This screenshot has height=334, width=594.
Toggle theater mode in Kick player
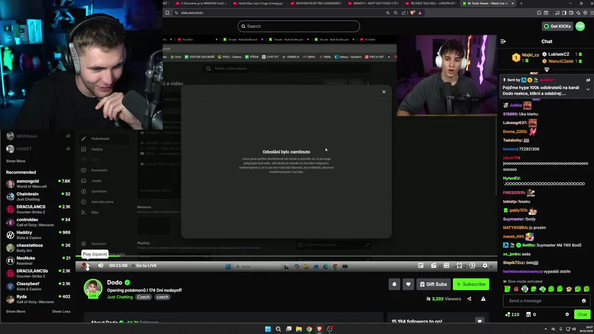[446, 266]
